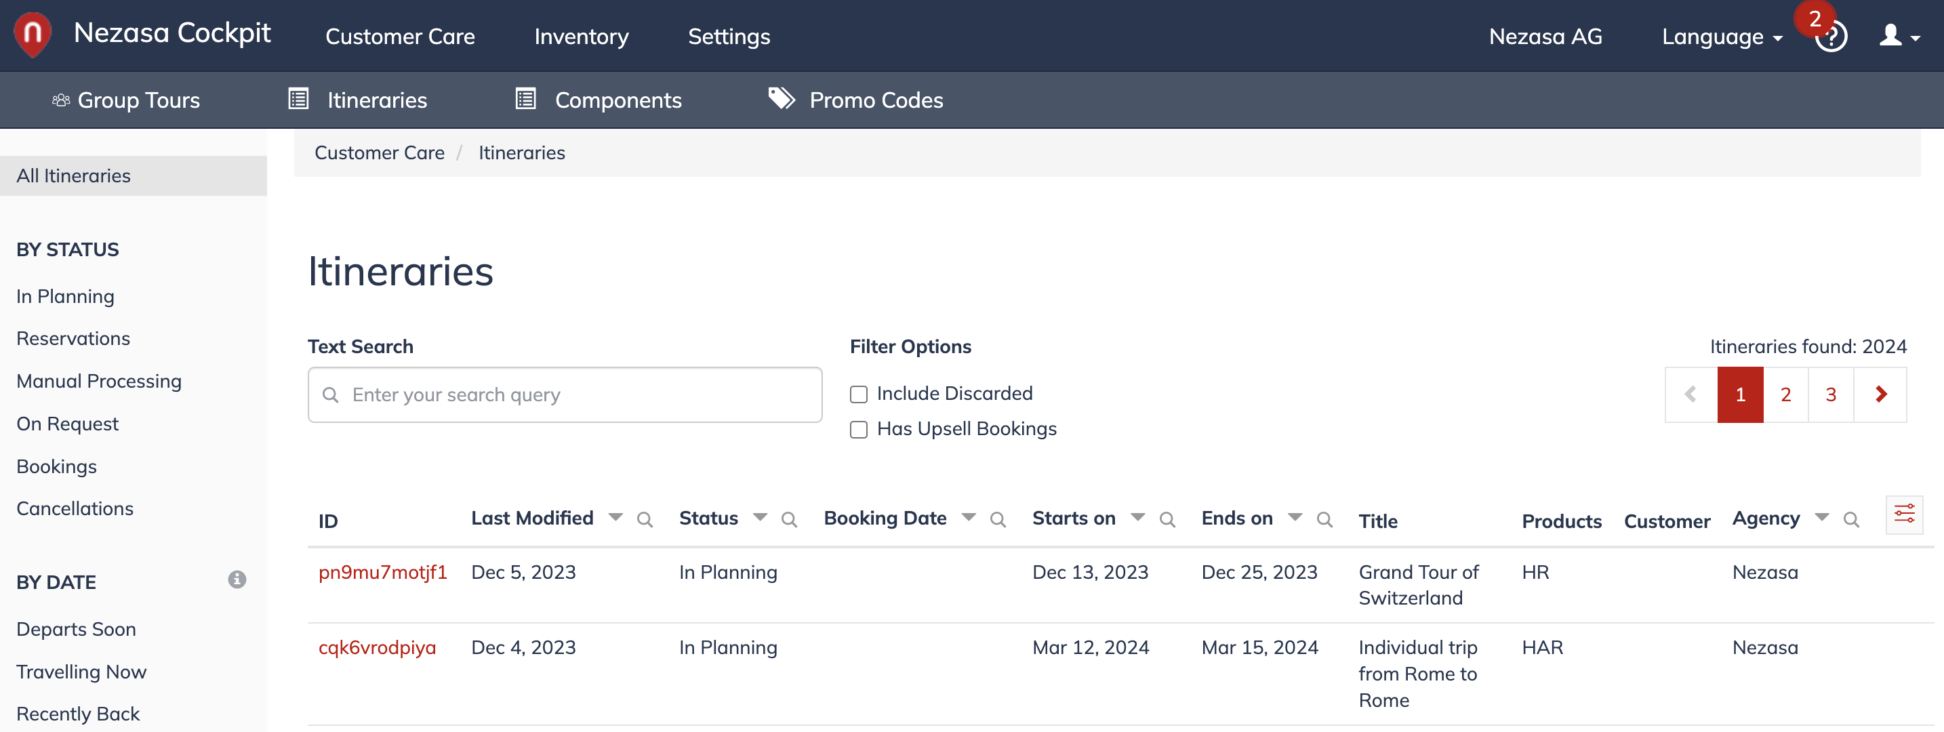
Task: Click the Customer Care breadcrumb link
Action: click(380, 152)
